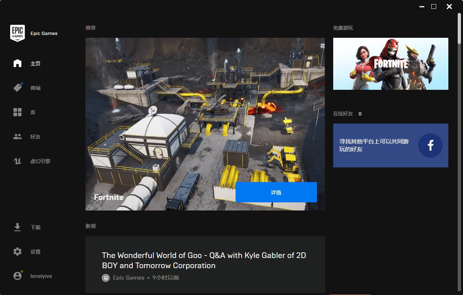Click the 推荐 section heading
Viewport: 463px width, 295px height.
click(x=90, y=28)
